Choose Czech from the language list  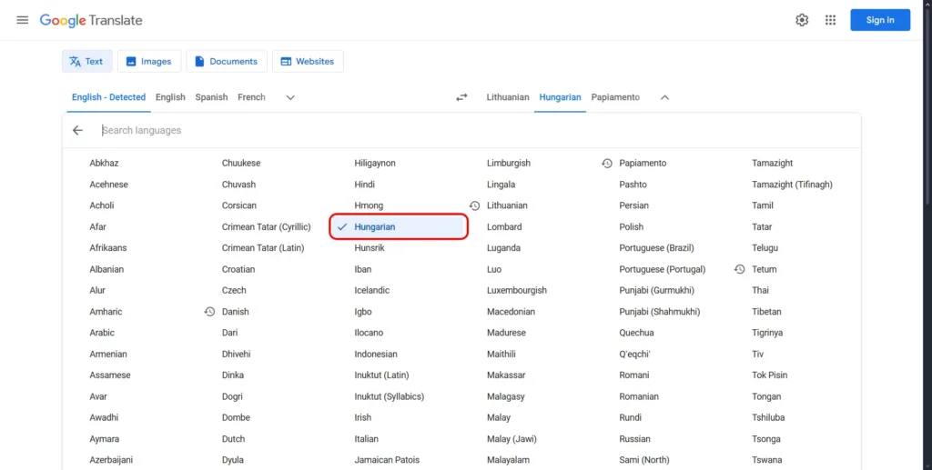point(234,291)
